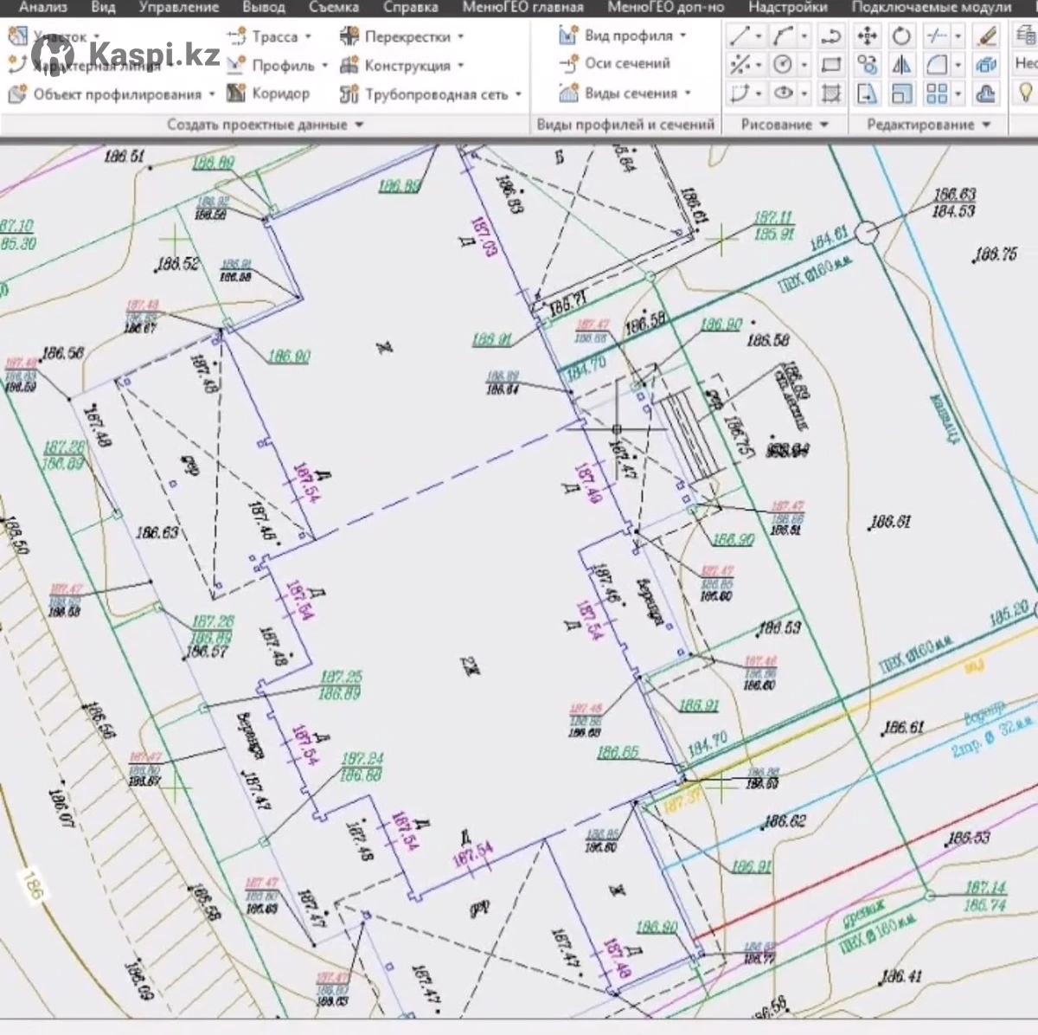Expand Создать проектные данные panel
The width and height of the screenshot is (1038, 1035).
click(x=265, y=125)
